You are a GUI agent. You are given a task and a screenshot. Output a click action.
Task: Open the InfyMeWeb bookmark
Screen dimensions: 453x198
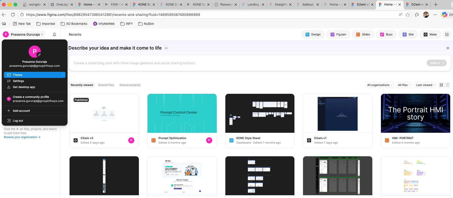(104, 24)
